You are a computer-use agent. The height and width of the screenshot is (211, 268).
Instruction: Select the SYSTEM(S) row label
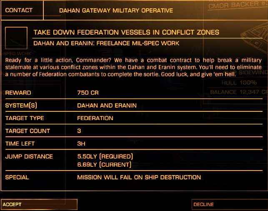[x=22, y=105]
